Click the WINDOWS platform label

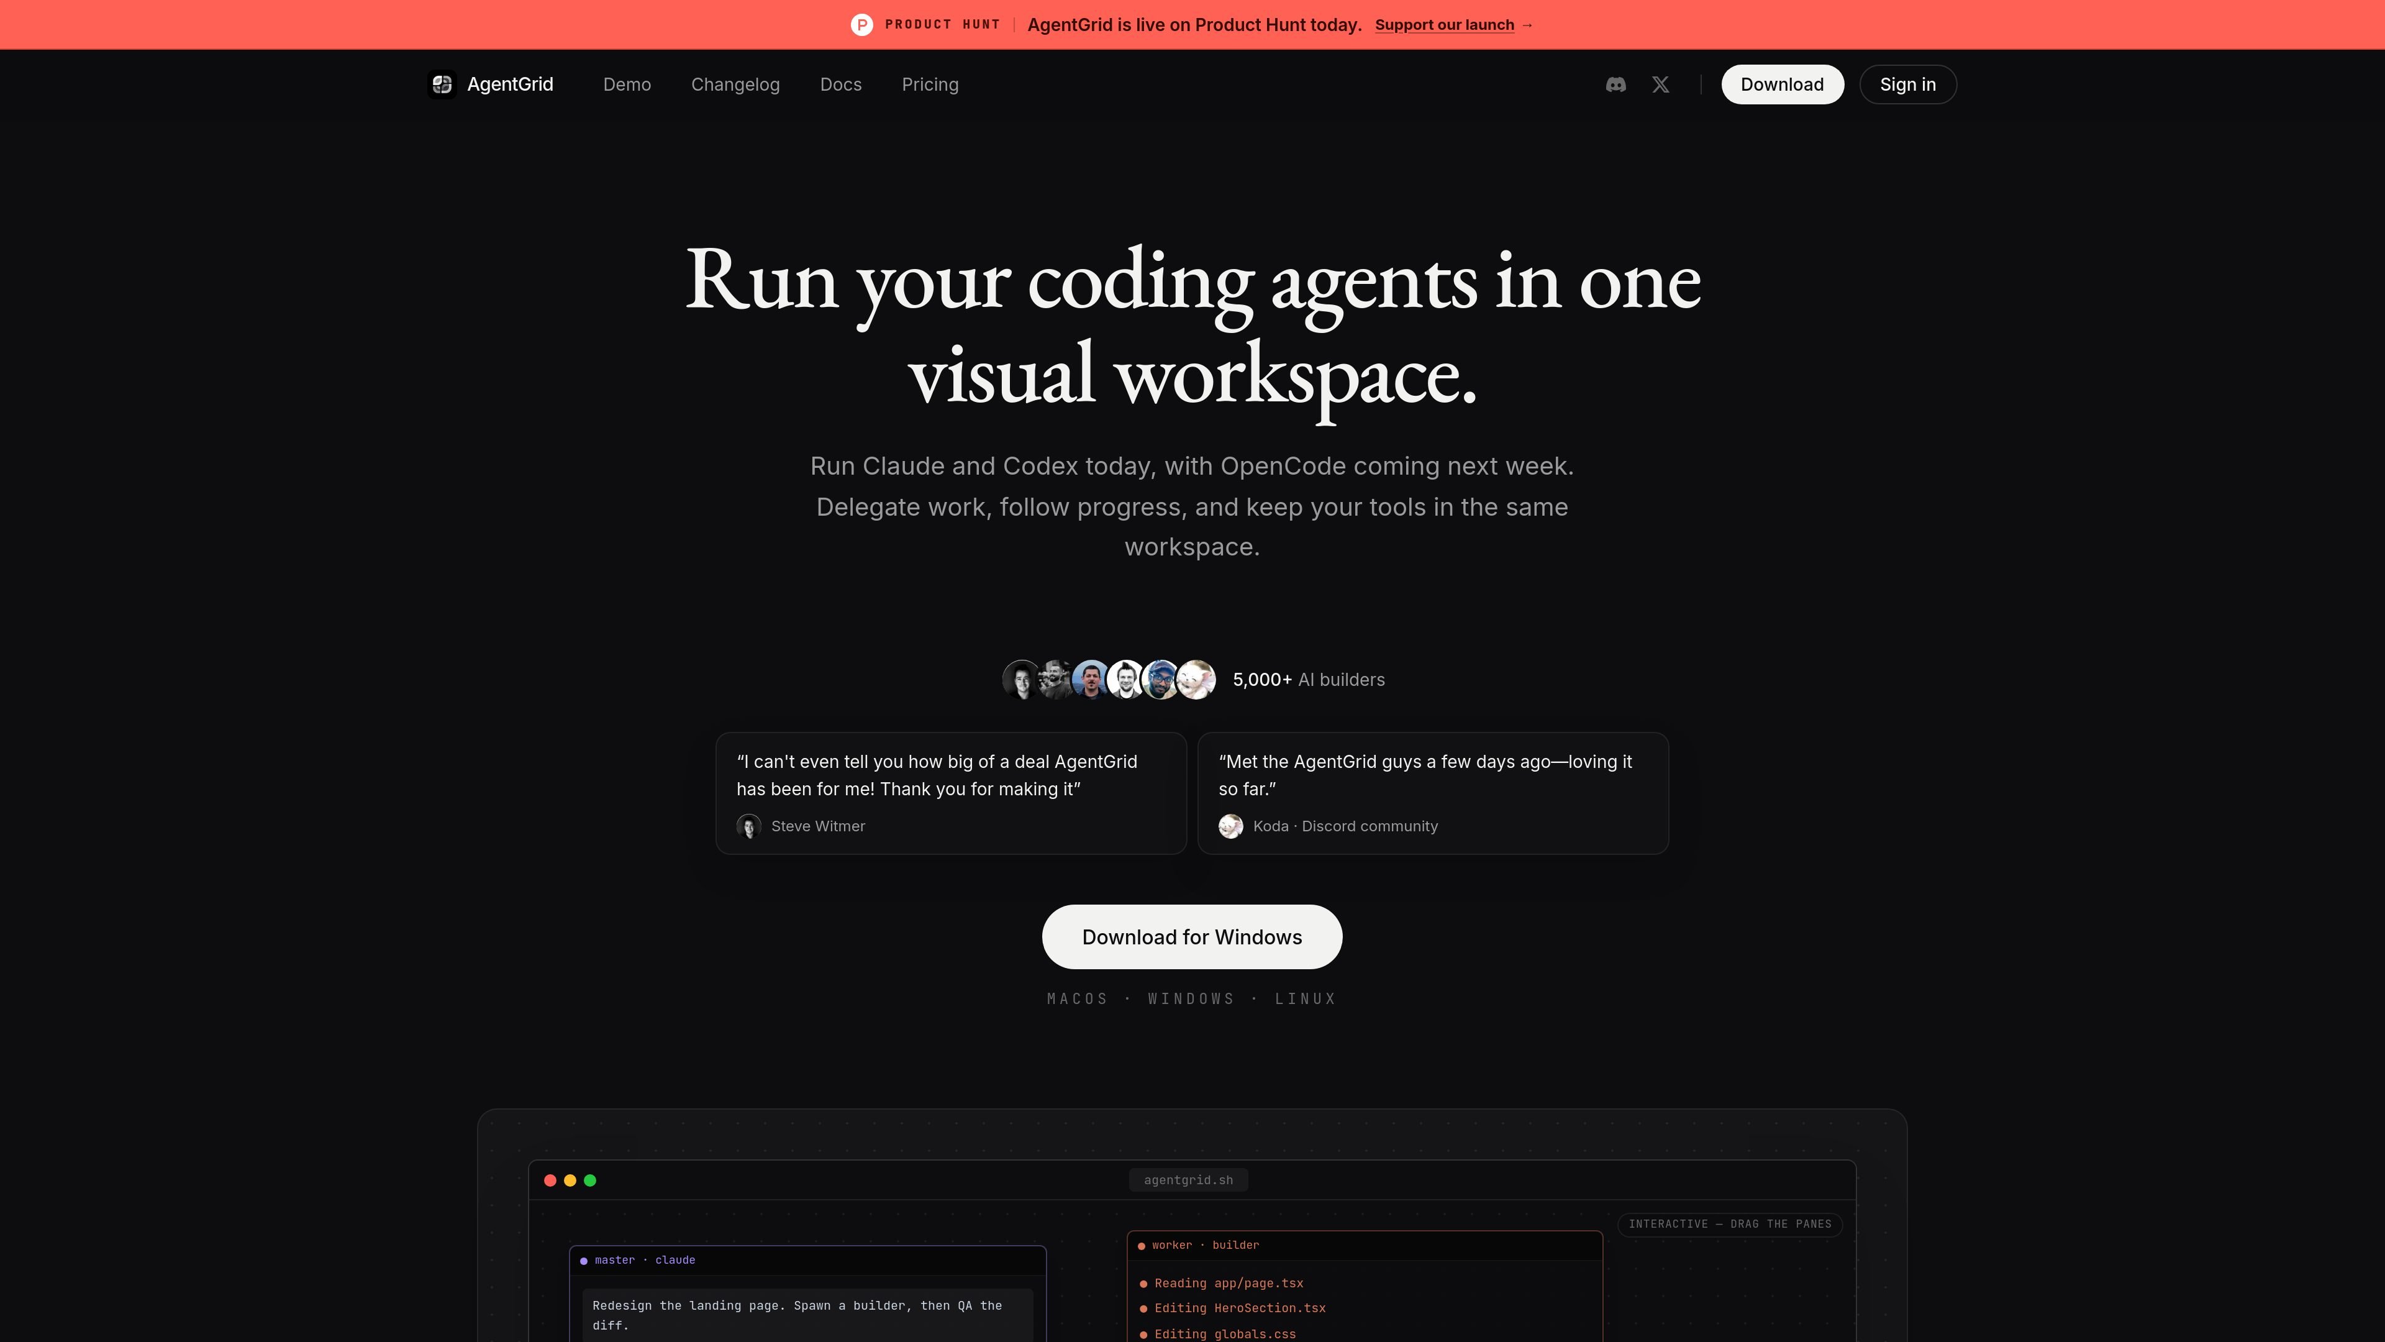[x=1191, y=998]
